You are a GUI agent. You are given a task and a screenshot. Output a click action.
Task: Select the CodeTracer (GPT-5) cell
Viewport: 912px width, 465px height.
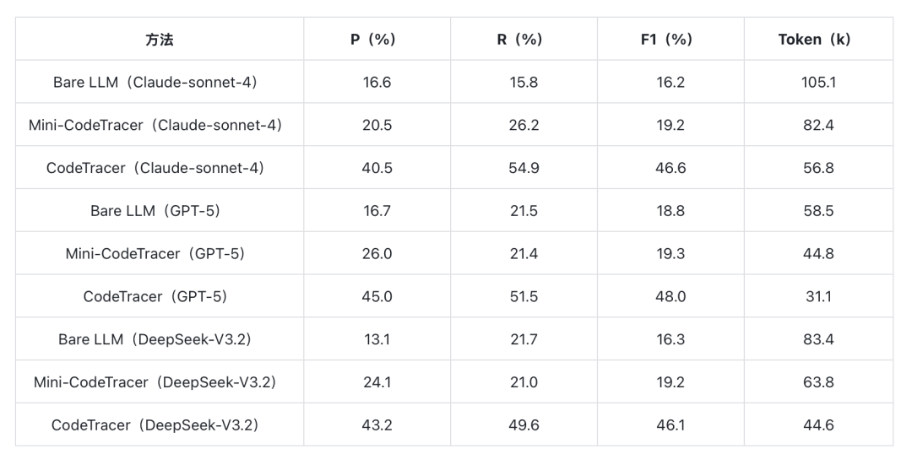tap(159, 297)
